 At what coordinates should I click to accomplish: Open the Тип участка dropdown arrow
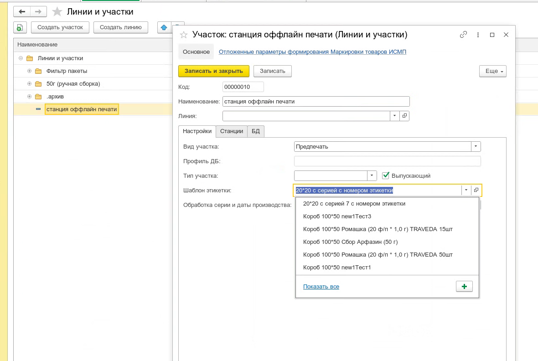click(372, 175)
